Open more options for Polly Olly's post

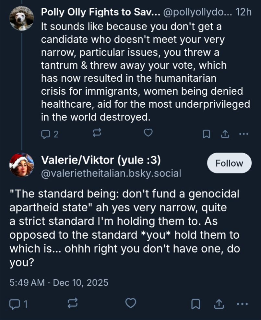(243, 134)
